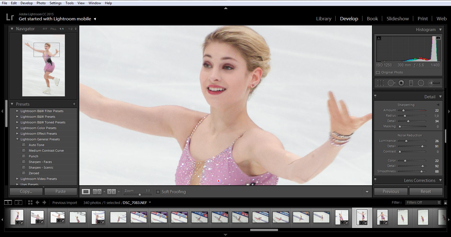Choose the Red Eye Correction tool
This screenshot has width=451, height=237.
pos(401,83)
